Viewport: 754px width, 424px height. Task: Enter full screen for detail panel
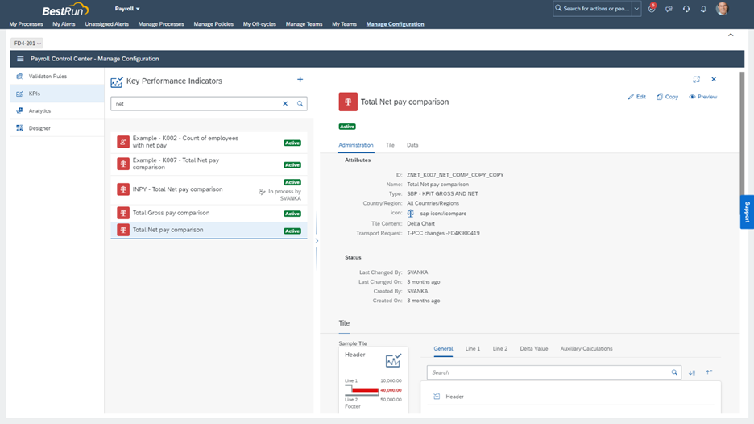[697, 80]
